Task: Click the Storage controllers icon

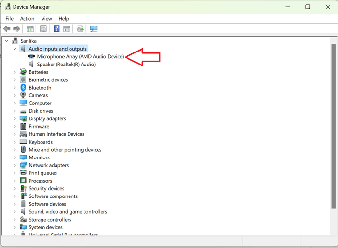Action: pos(23,220)
